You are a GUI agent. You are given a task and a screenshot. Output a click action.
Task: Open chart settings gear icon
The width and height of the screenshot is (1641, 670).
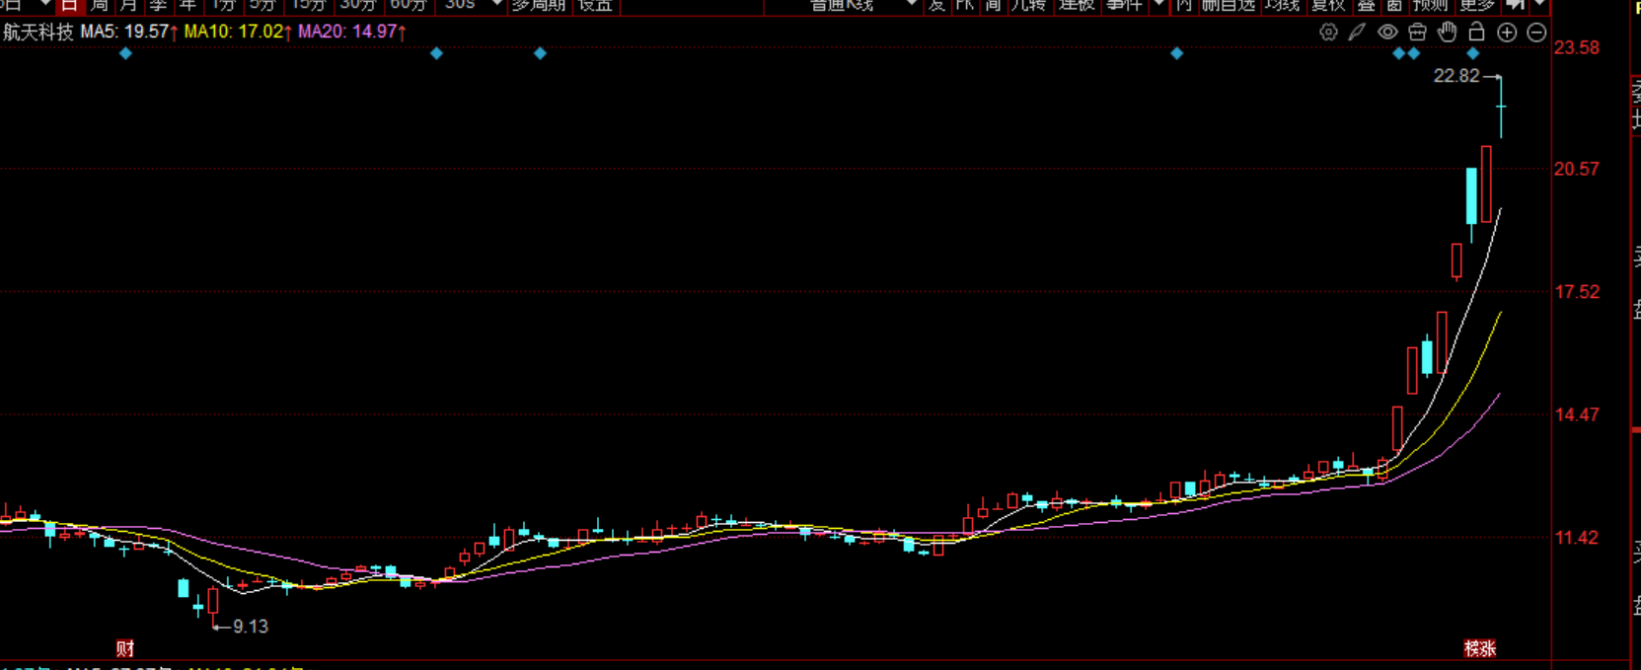(1328, 32)
